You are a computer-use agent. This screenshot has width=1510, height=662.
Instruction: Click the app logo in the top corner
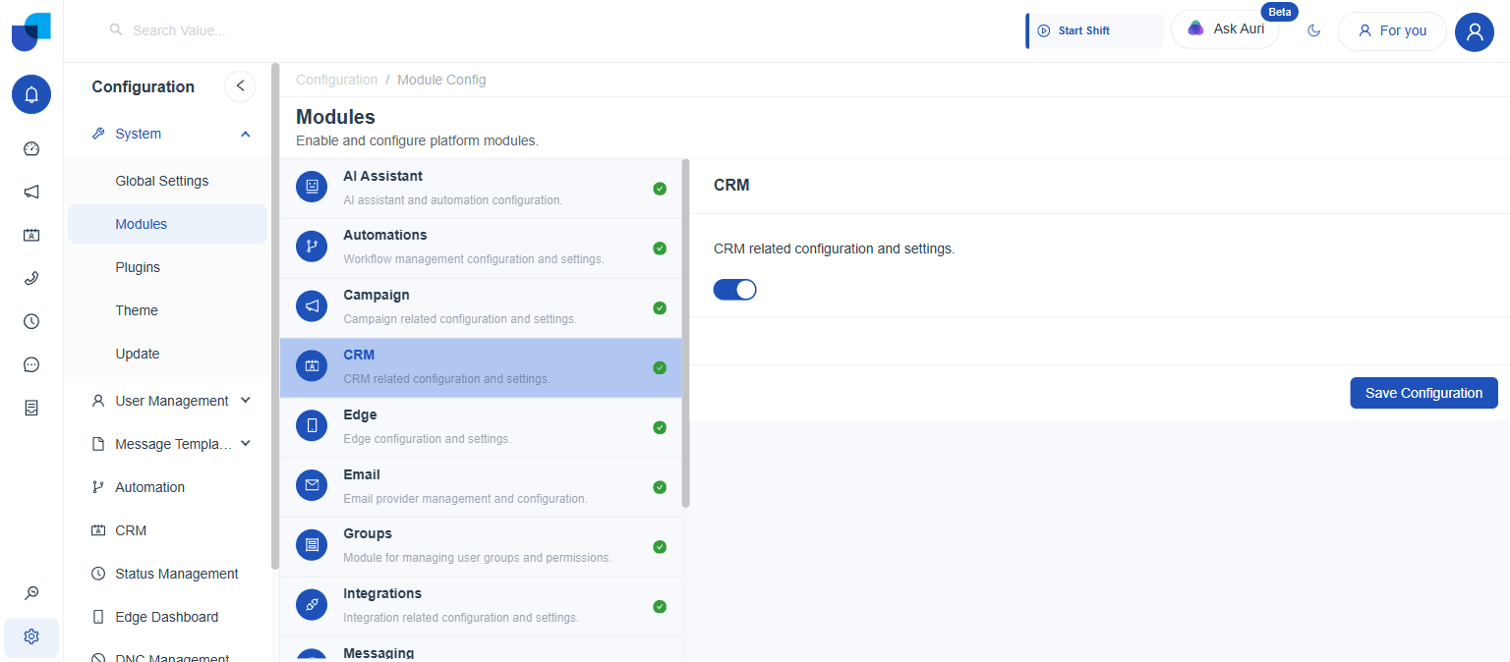pos(31,31)
